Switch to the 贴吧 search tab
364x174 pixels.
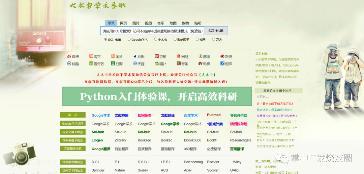(x=198, y=23)
